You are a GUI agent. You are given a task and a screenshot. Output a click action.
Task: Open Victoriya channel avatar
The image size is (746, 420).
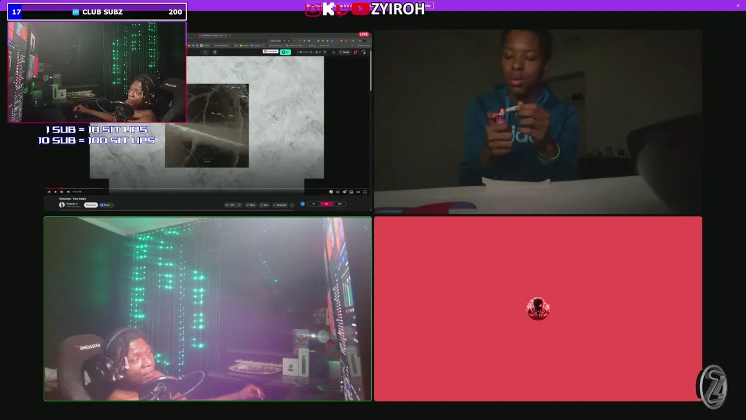[x=62, y=205]
